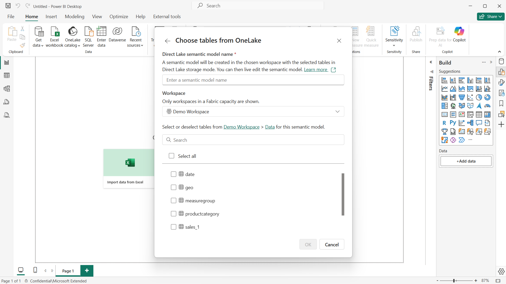The height and width of the screenshot is (284, 506).
Task: Go back using dialog back arrow
Action: click(168, 41)
